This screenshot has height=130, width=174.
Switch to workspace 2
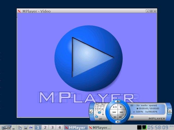pos(45,128)
